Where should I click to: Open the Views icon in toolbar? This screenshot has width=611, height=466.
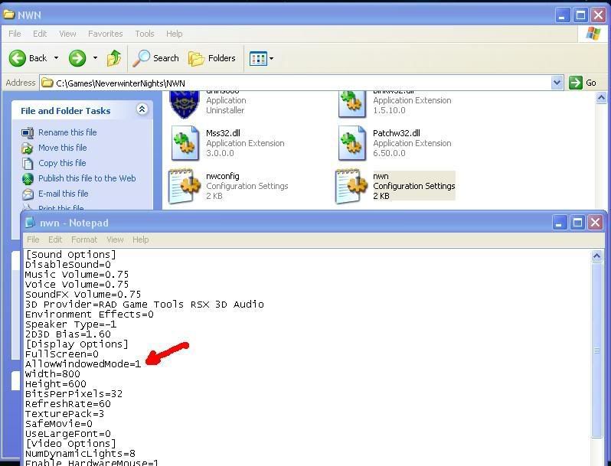point(258,59)
